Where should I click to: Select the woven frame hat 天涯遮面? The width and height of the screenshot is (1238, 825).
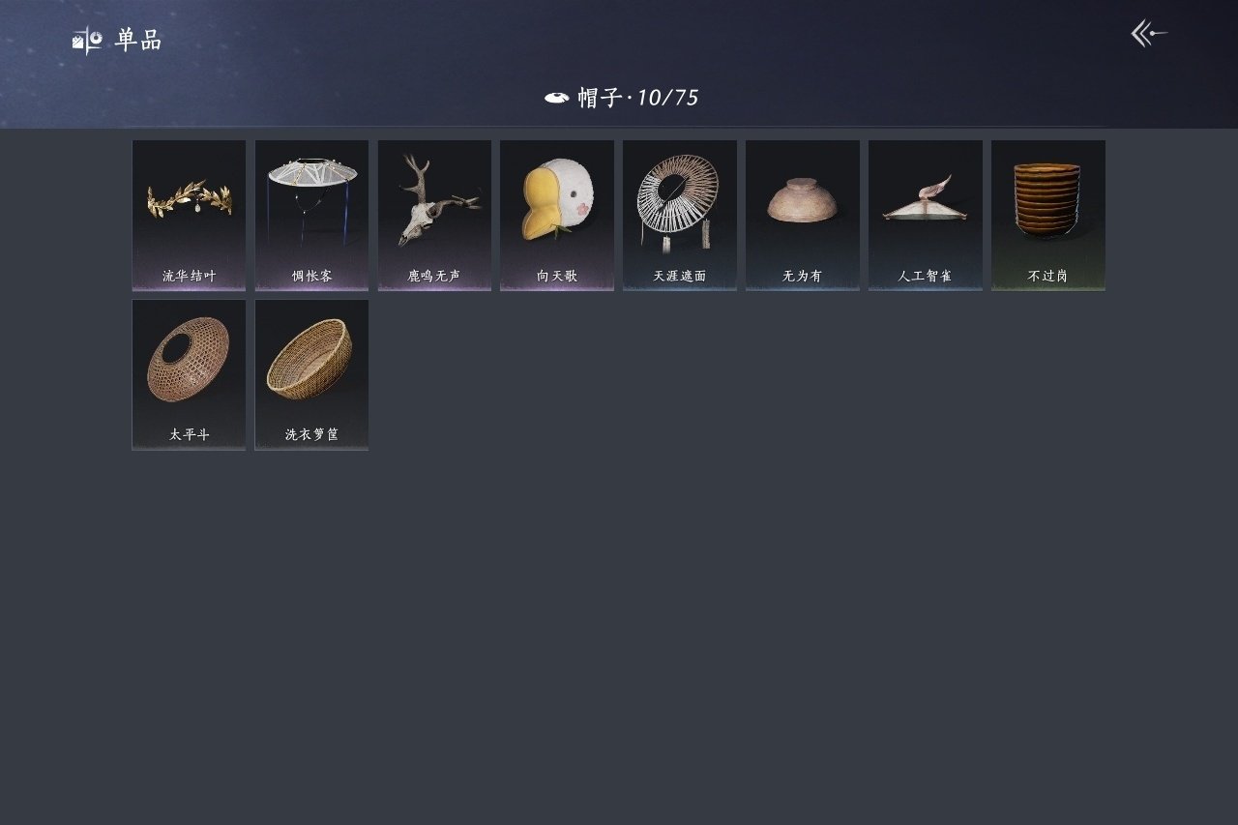coord(680,216)
